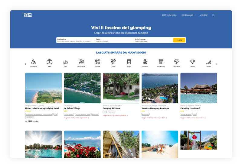Screen dimensions: 242x168
Task: Open the Magazine menu item
Action: click(x=203, y=15)
